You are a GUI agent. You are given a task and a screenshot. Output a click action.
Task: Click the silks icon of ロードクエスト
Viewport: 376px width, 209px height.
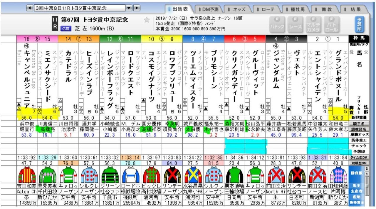131,174
